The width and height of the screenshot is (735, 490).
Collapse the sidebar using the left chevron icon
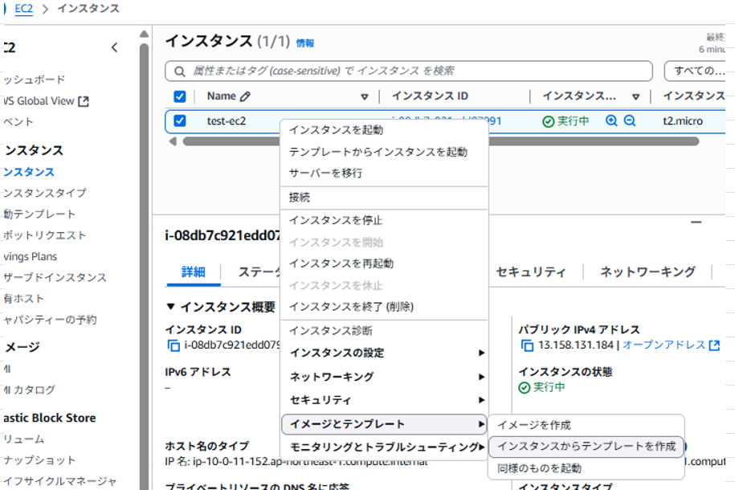[115, 47]
